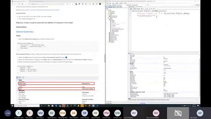
Task: Switch to the first GitHub browser tab
Action: click(19, 1)
